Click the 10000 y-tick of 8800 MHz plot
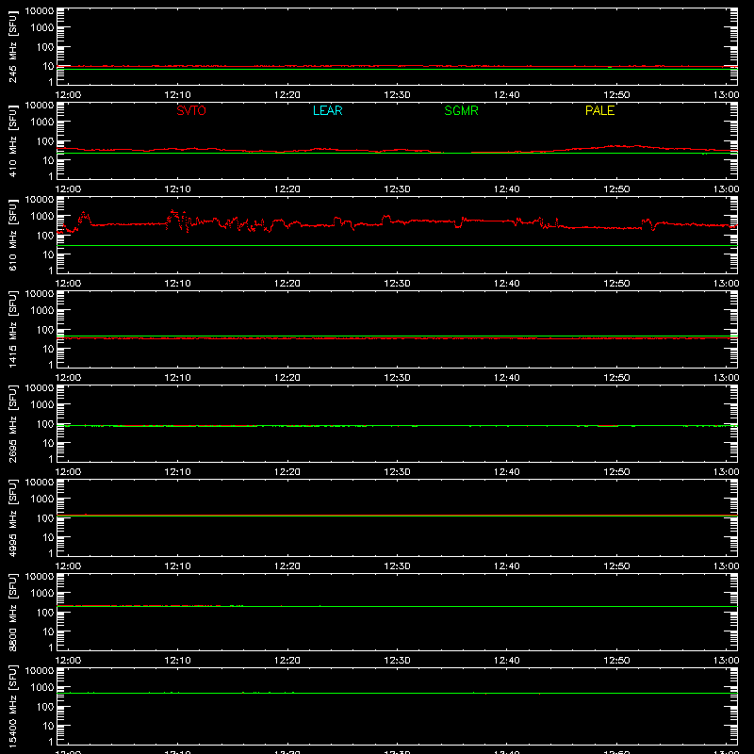The image size is (754, 754). tap(40, 577)
